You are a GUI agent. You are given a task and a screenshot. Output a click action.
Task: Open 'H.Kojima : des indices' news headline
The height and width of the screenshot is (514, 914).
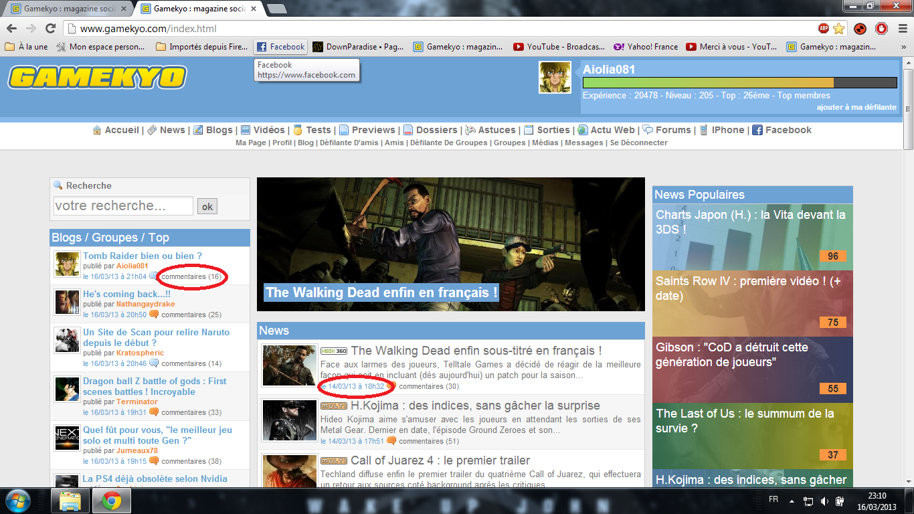(476, 406)
